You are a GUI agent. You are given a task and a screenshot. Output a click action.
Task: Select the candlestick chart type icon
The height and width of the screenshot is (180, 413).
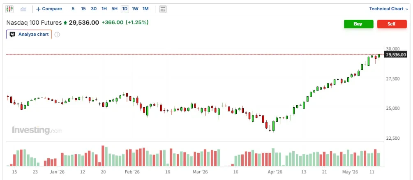click(x=9, y=9)
